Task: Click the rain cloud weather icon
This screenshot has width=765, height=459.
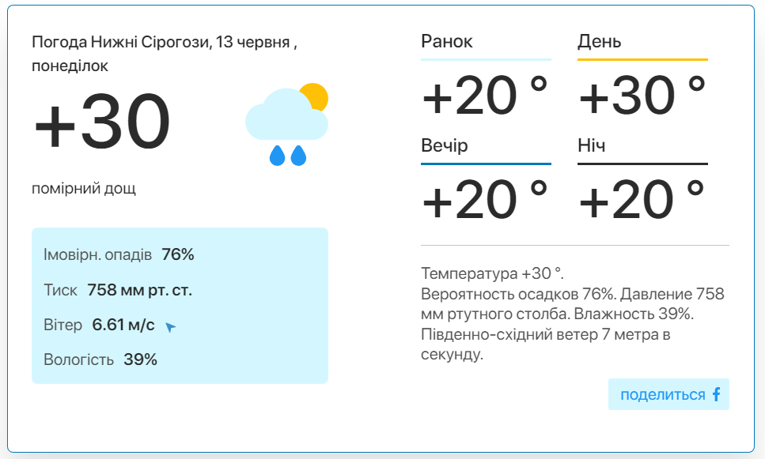Action: click(x=287, y=125)
